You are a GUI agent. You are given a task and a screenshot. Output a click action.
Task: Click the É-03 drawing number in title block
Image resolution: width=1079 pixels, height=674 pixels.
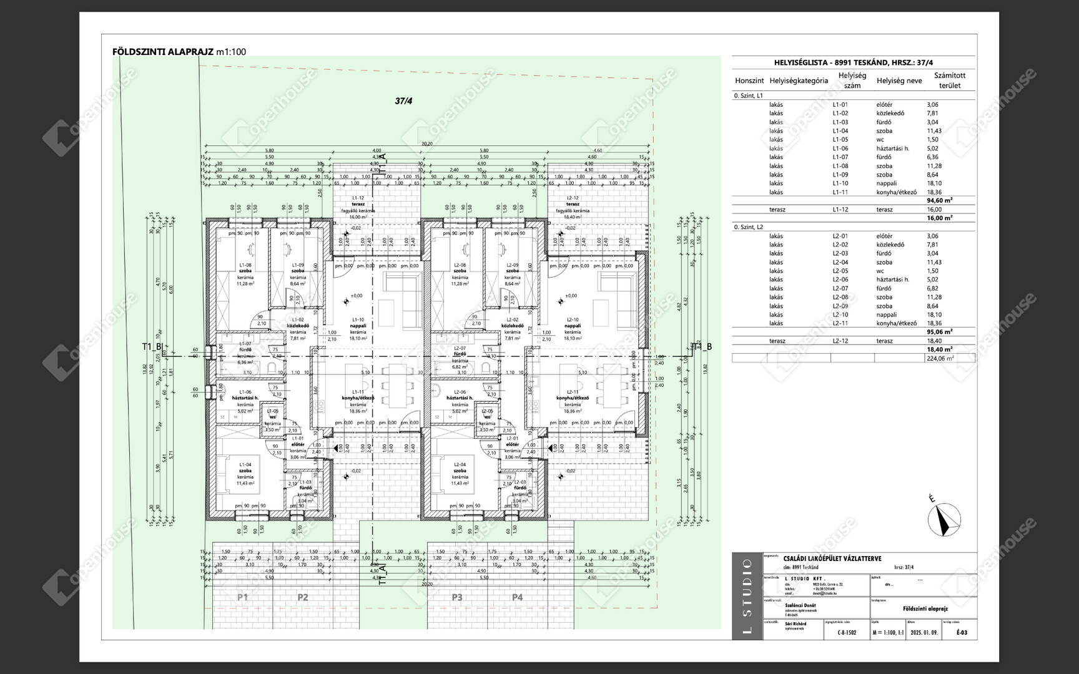point(962,632)
